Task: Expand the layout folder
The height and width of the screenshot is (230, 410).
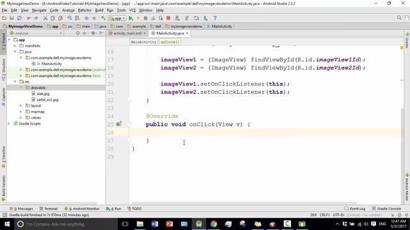Action: [21, 105]
